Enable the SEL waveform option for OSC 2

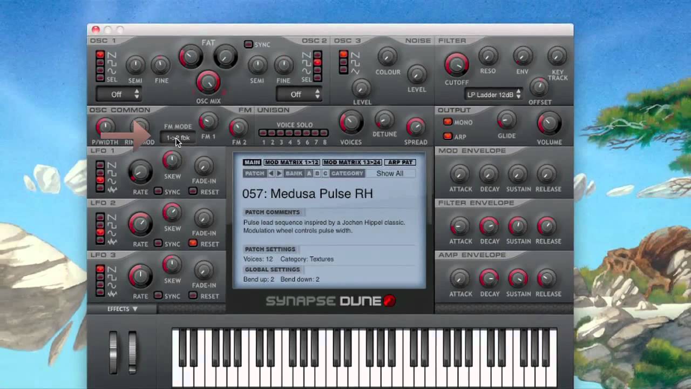[317, 78]
